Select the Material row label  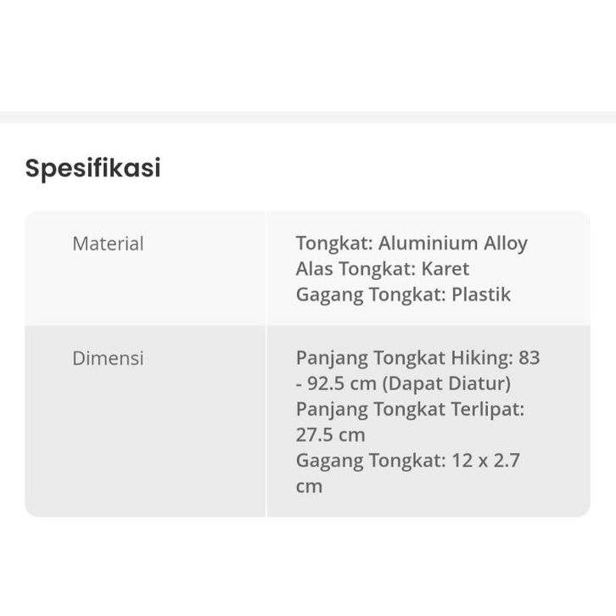(108, 244)
